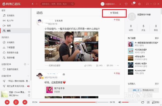Go forward with the right arrow button

click(x=37, y=4)
